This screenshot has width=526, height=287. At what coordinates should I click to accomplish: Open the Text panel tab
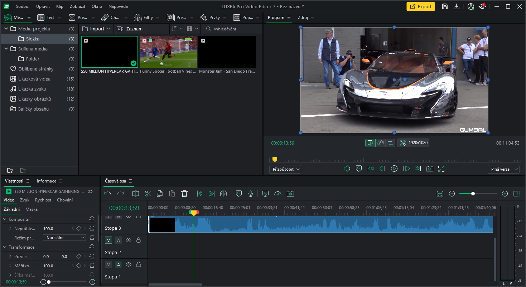[x=46, y=17]
